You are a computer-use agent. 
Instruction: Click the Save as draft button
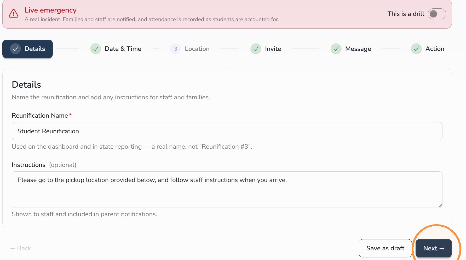(385, 248)
